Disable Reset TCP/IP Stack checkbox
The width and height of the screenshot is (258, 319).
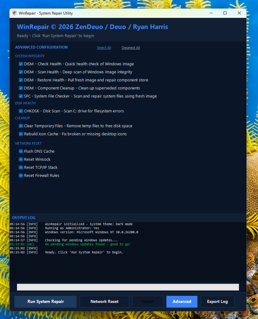click(x=21, y=167)
